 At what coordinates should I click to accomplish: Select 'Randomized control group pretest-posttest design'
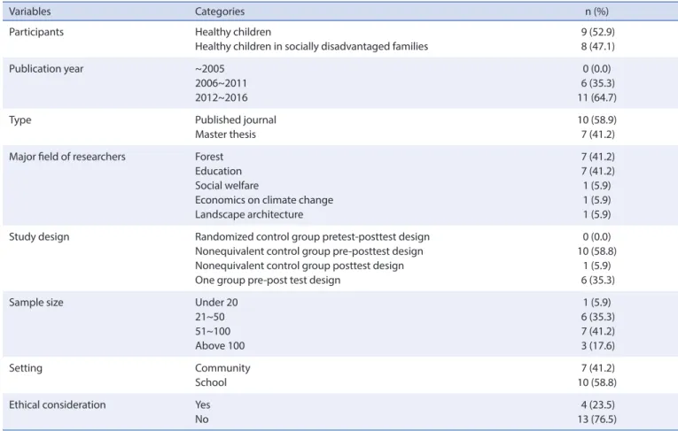pos(312,237)
